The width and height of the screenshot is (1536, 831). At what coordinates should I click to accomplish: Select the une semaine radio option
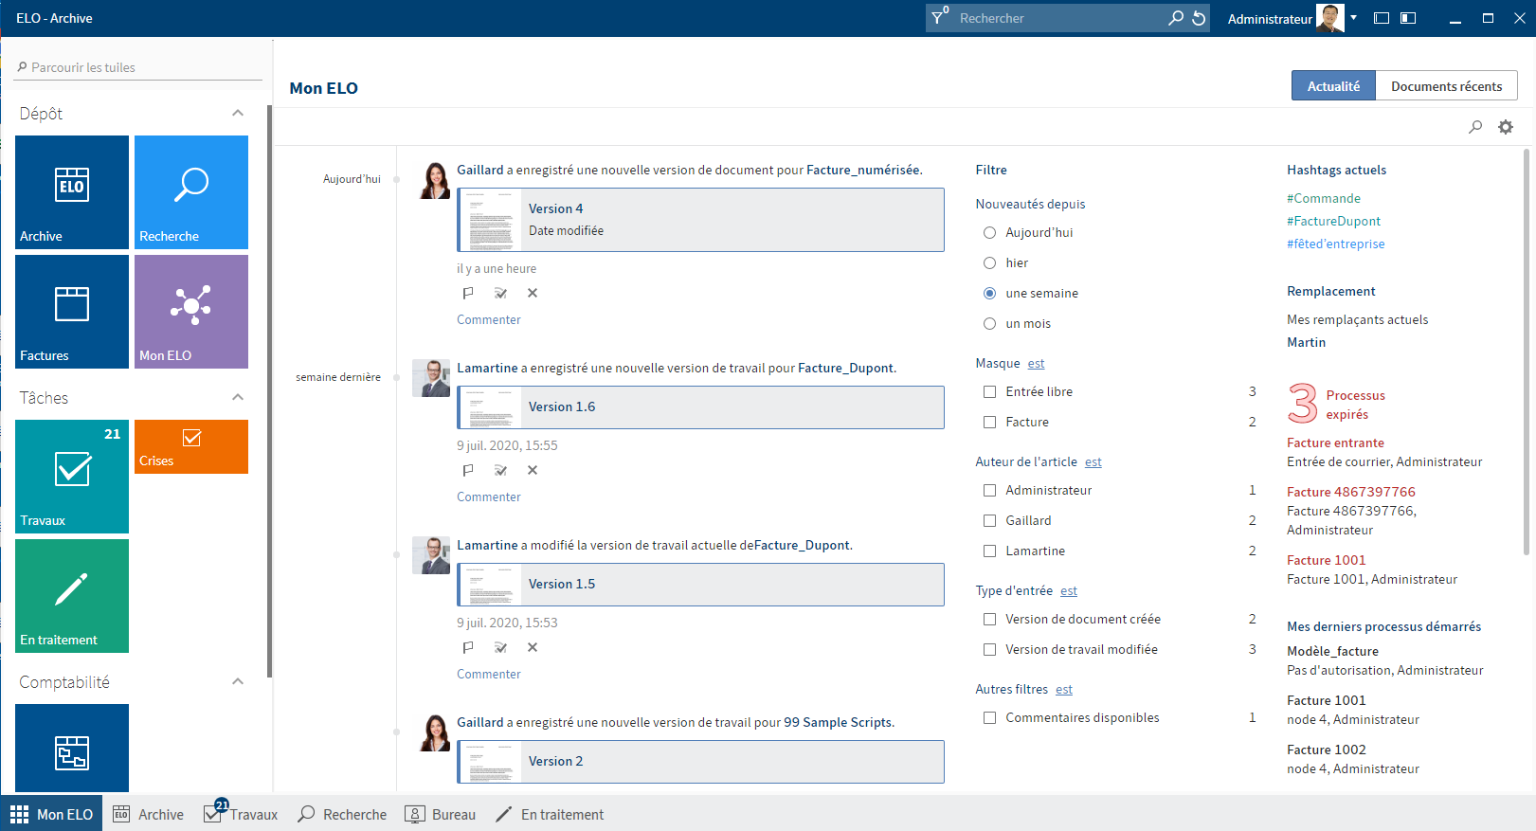(989, 293)
